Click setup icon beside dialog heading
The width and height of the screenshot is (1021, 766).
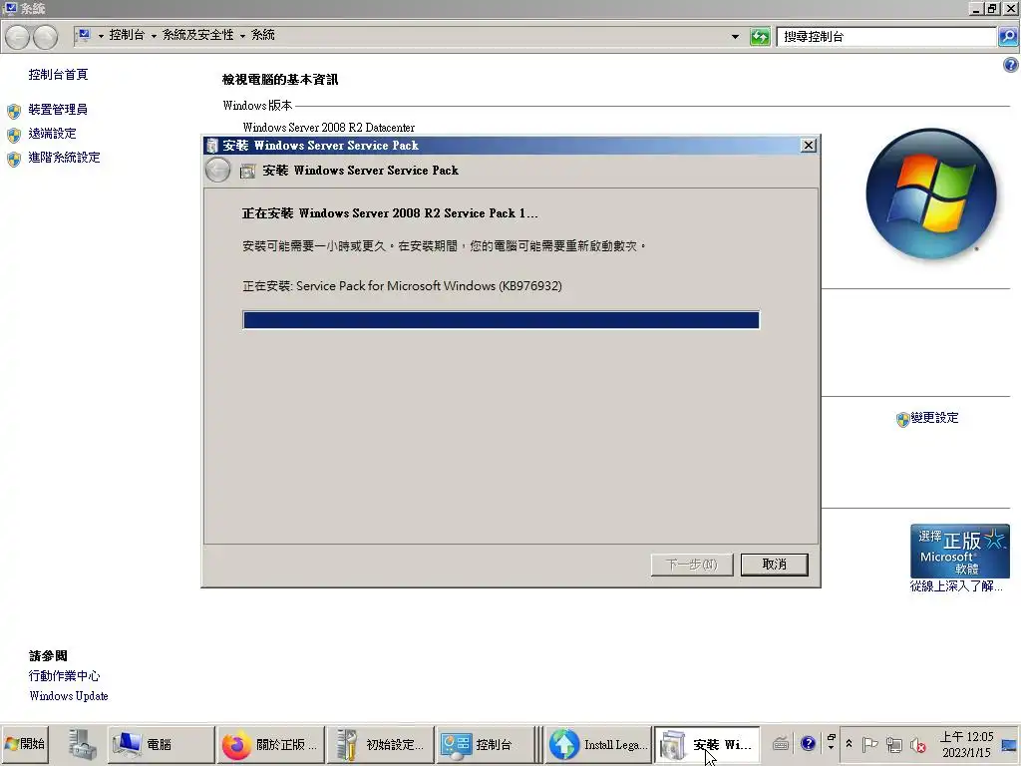pos(247,172)
